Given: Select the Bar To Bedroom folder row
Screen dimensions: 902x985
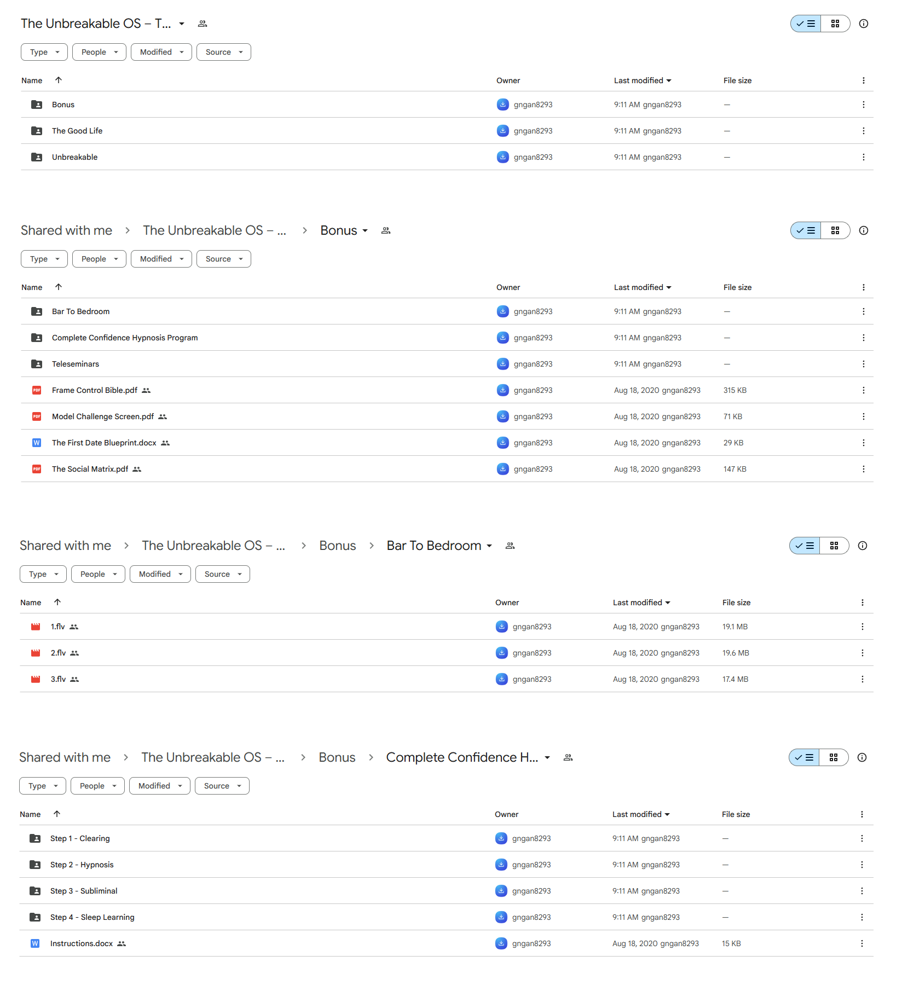Looking at the screenshot, I should (447, 311).
